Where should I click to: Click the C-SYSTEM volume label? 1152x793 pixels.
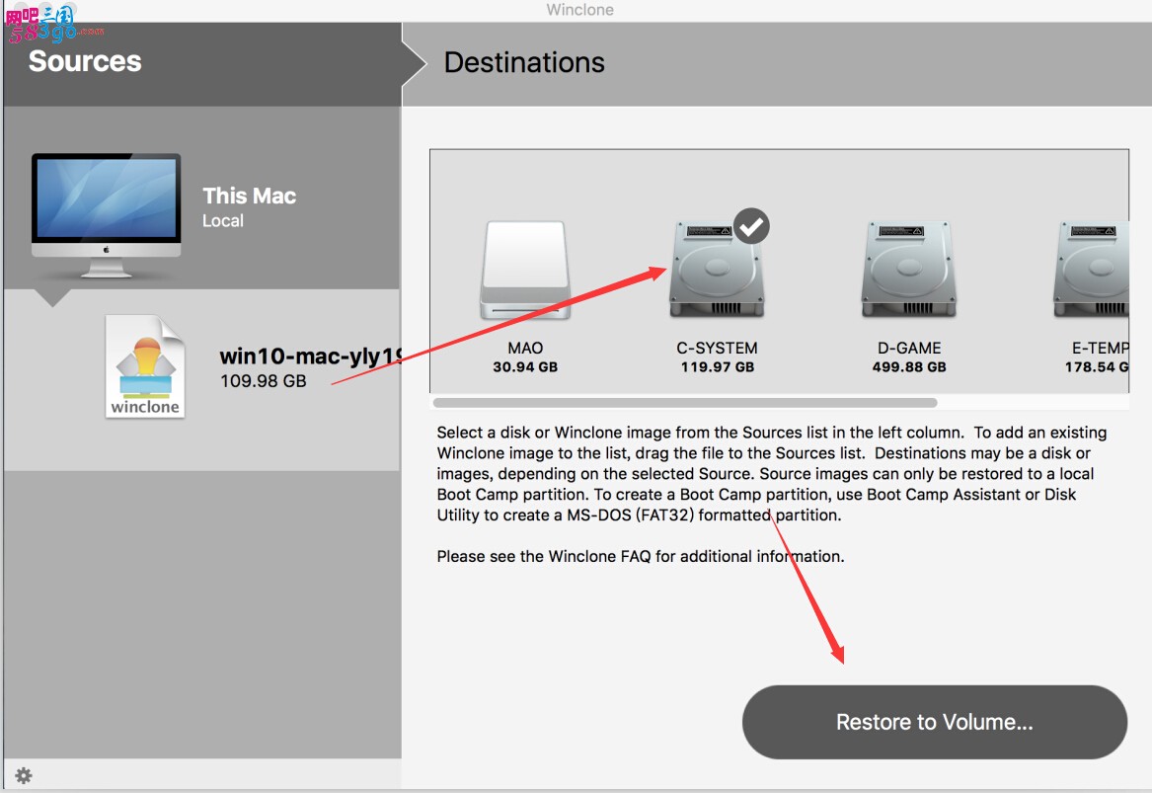tap(717, 348)
